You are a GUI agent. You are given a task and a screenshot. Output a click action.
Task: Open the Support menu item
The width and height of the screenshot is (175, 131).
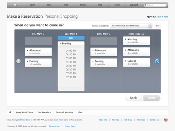(x=134, y=5)
